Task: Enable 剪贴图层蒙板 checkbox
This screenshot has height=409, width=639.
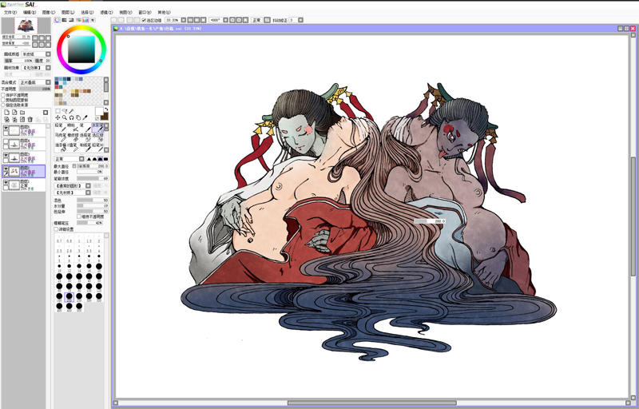Action: click(3, 100)
